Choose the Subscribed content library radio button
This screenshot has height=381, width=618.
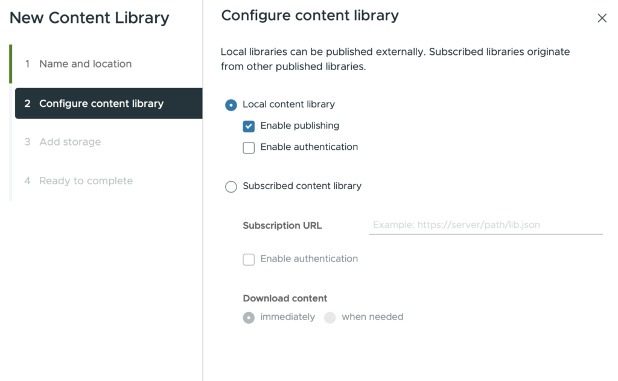click(231, 187)
